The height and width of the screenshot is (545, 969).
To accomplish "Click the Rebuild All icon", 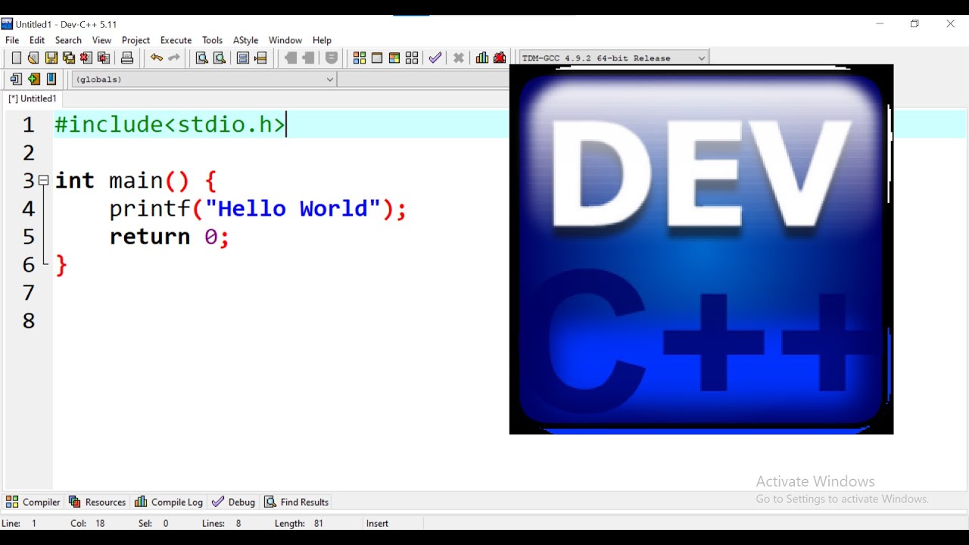I will click(x=412, y=58).
